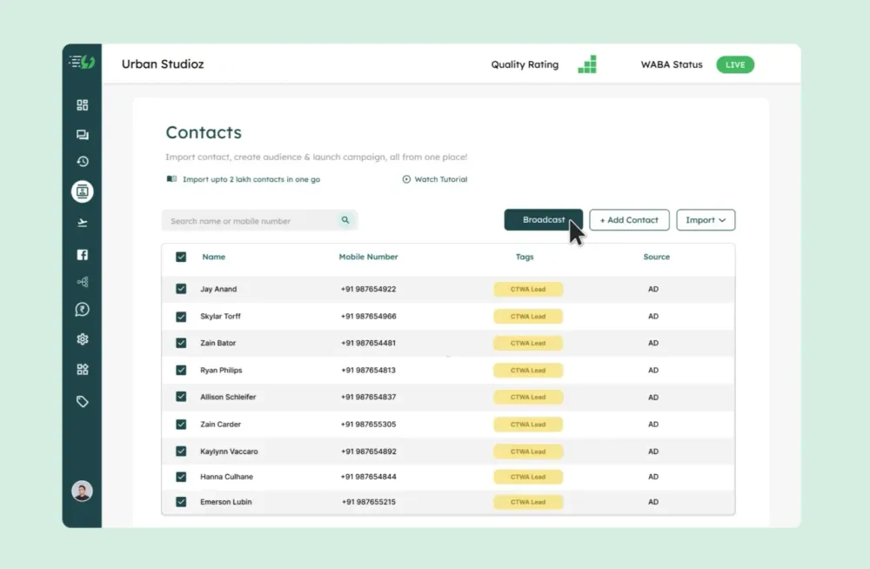Deselect Hanna Culhane's checkbox
The image size is (870, 569).
(x=181, y=477)
